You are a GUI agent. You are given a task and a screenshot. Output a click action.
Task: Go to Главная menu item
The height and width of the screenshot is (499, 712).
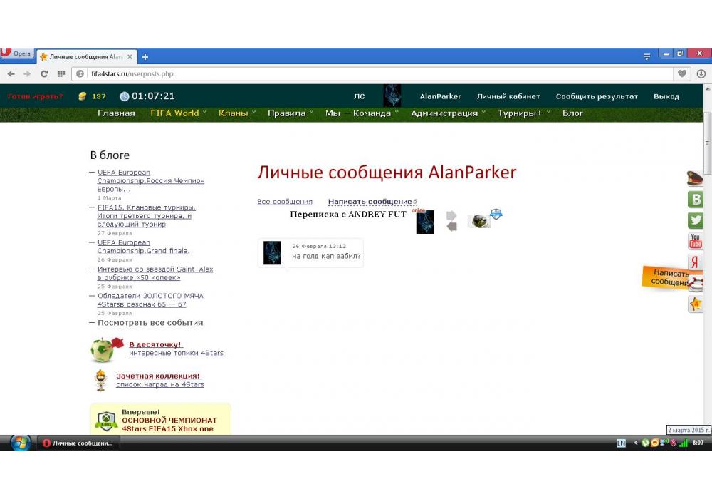pos(116,113)
